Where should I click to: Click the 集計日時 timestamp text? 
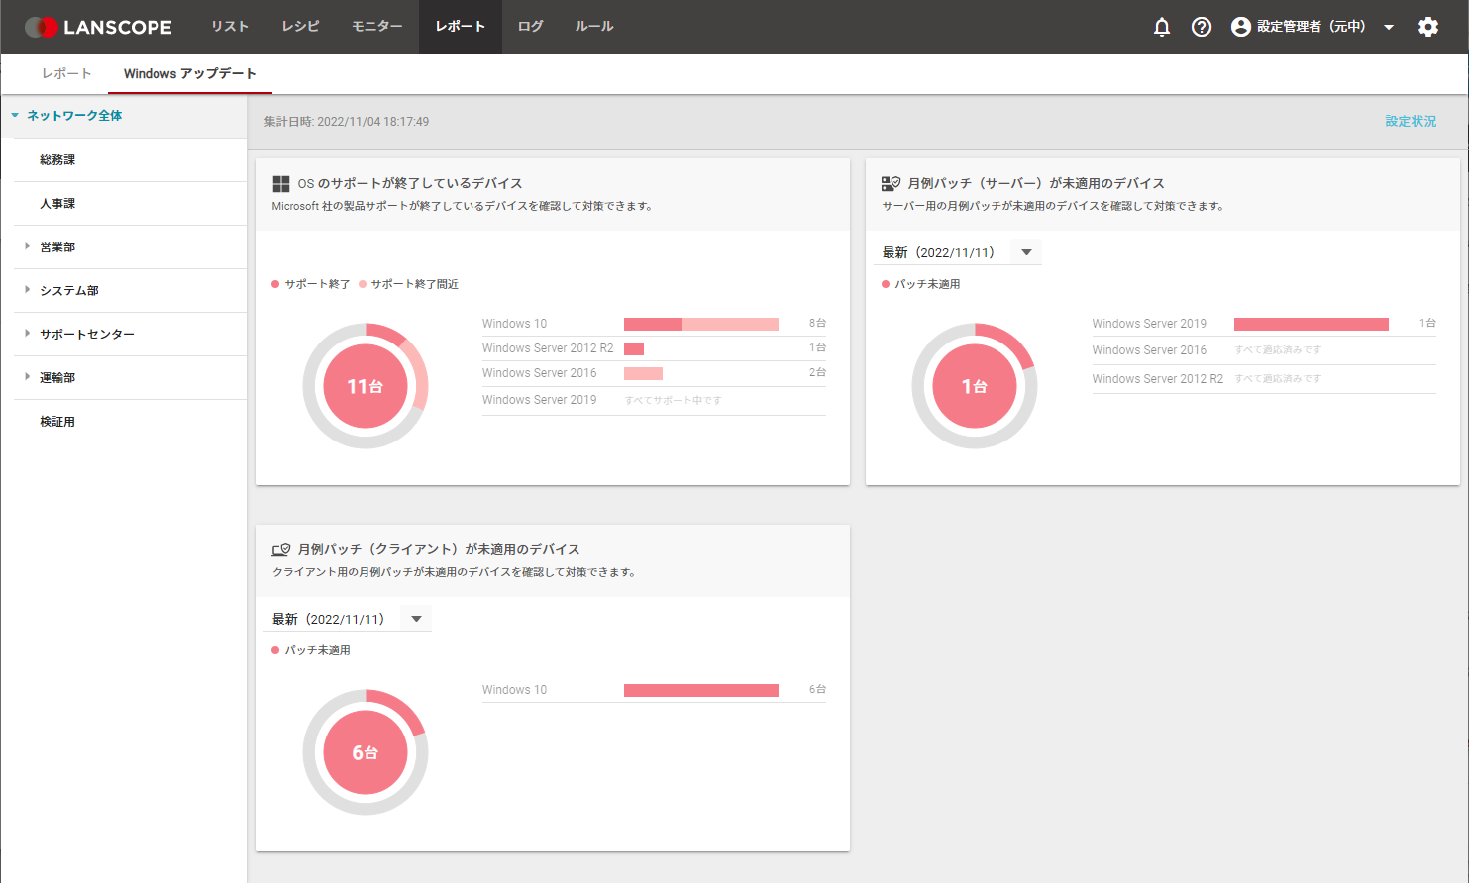click(347, 122)
